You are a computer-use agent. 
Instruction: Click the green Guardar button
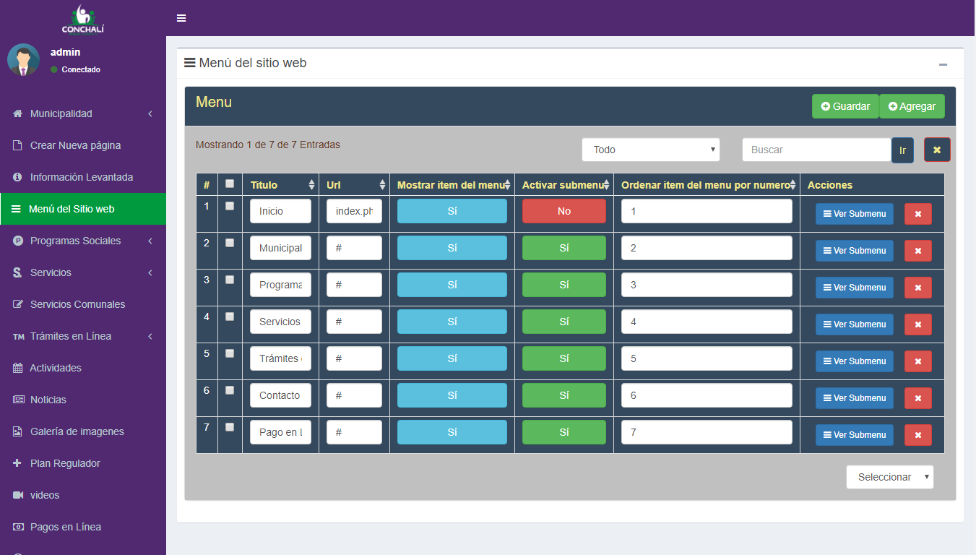point(845,106)
